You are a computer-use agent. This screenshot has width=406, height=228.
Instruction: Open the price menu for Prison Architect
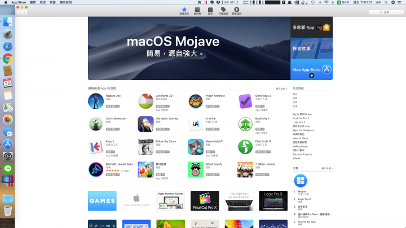click(213, 106)
